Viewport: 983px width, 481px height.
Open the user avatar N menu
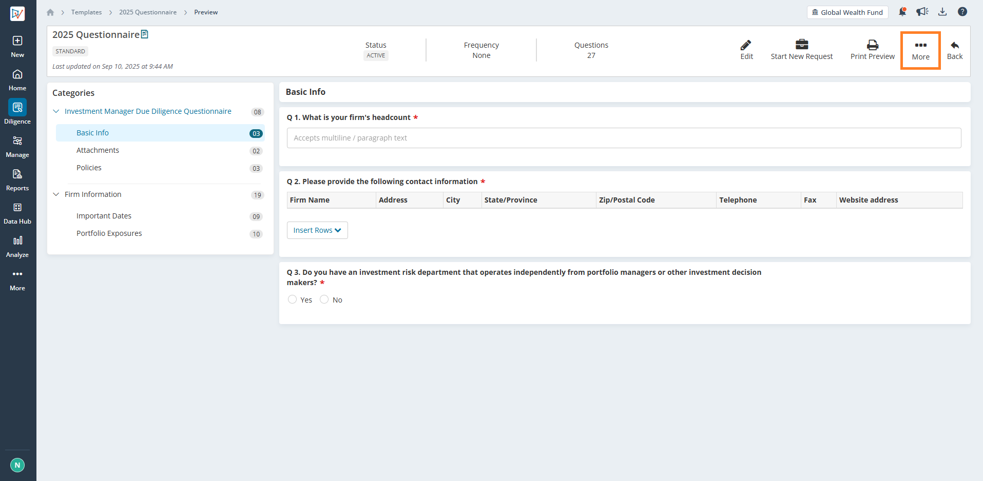tap(17, 465)
